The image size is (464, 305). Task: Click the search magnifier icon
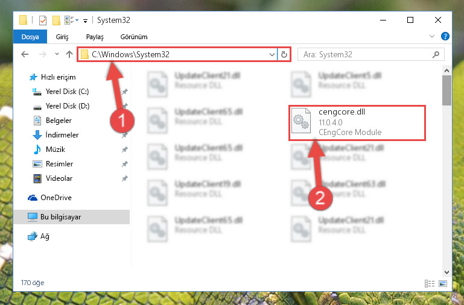(436, 55)
